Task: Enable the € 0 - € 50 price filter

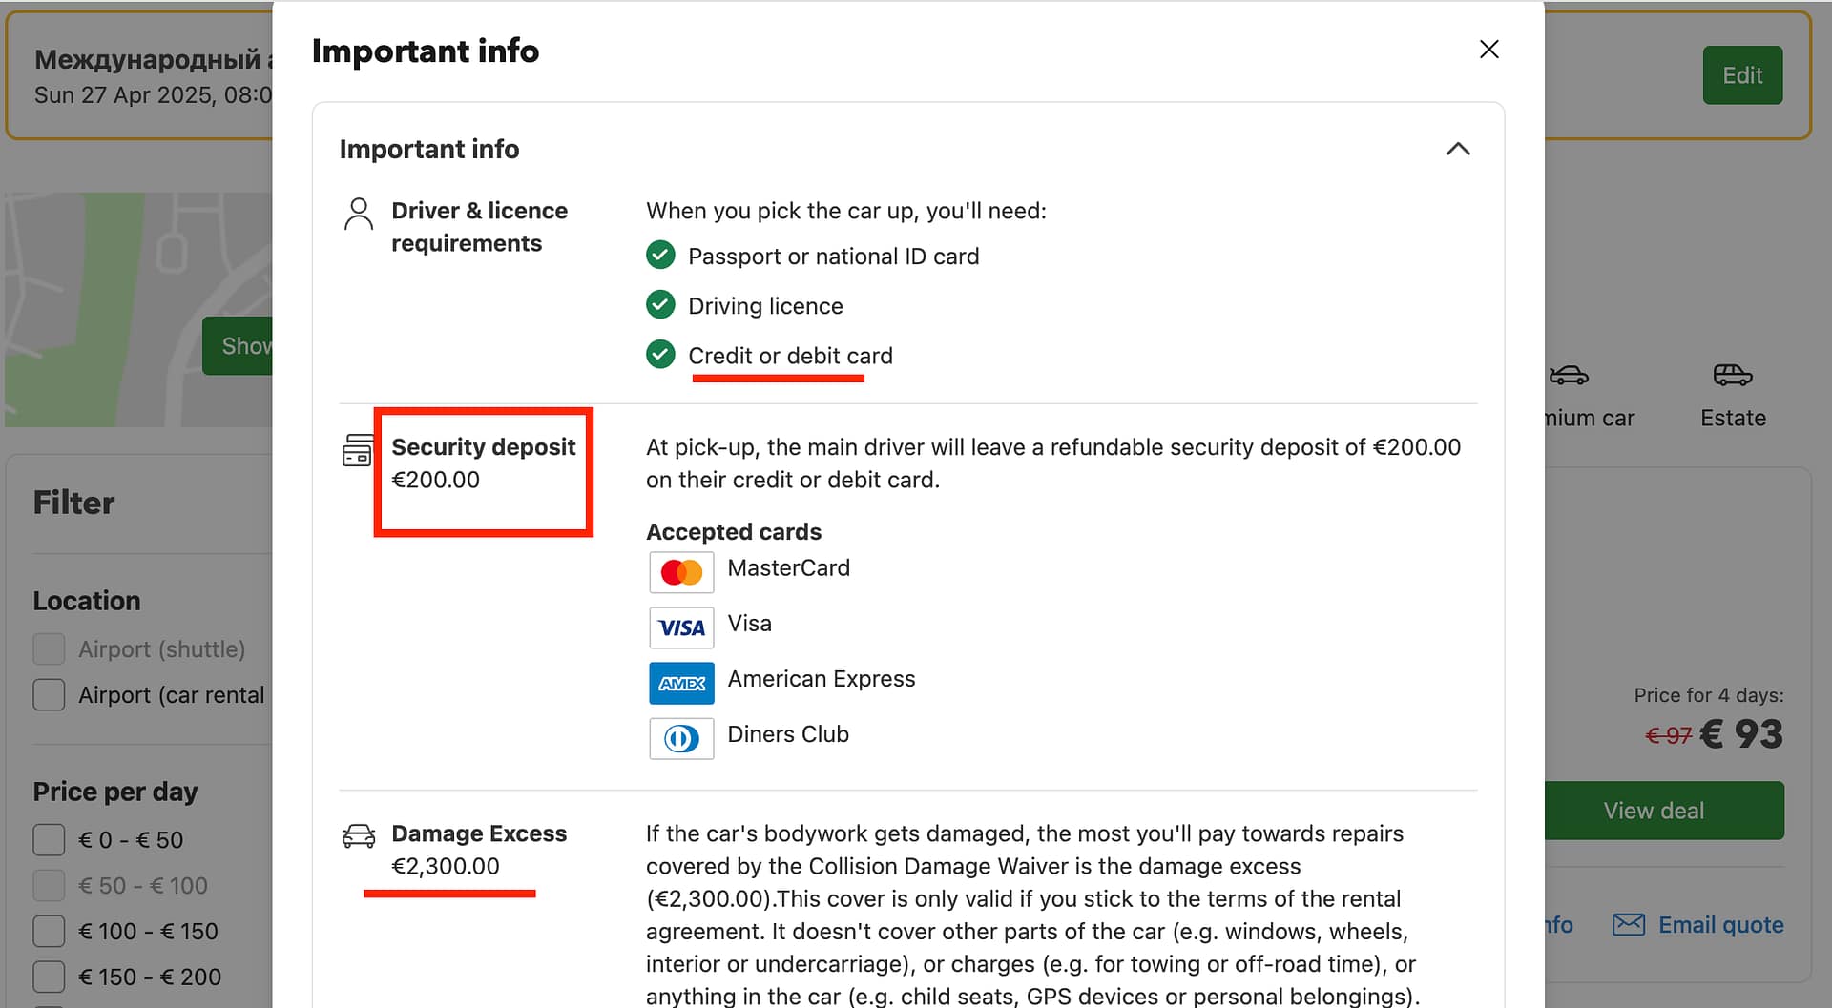Action: (x=49, y=840)
